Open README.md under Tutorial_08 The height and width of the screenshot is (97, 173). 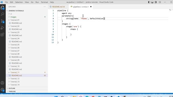coord(27,57)
